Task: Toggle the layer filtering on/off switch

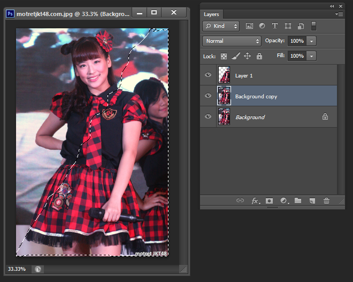Action: (313, 26)
